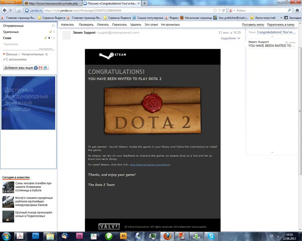Click the blue money transfer ad banner
This screenshot has width=302, height=241.
tap(28, 102)
